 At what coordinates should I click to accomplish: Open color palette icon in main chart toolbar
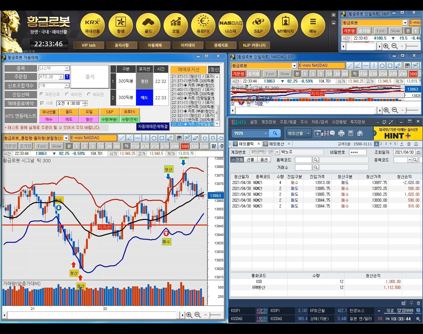coord(179,138)
